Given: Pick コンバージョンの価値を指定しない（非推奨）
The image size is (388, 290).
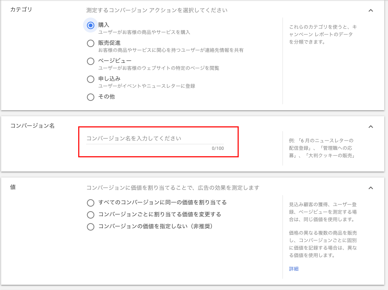Looking at the screenshot, I should pos(90,227).
